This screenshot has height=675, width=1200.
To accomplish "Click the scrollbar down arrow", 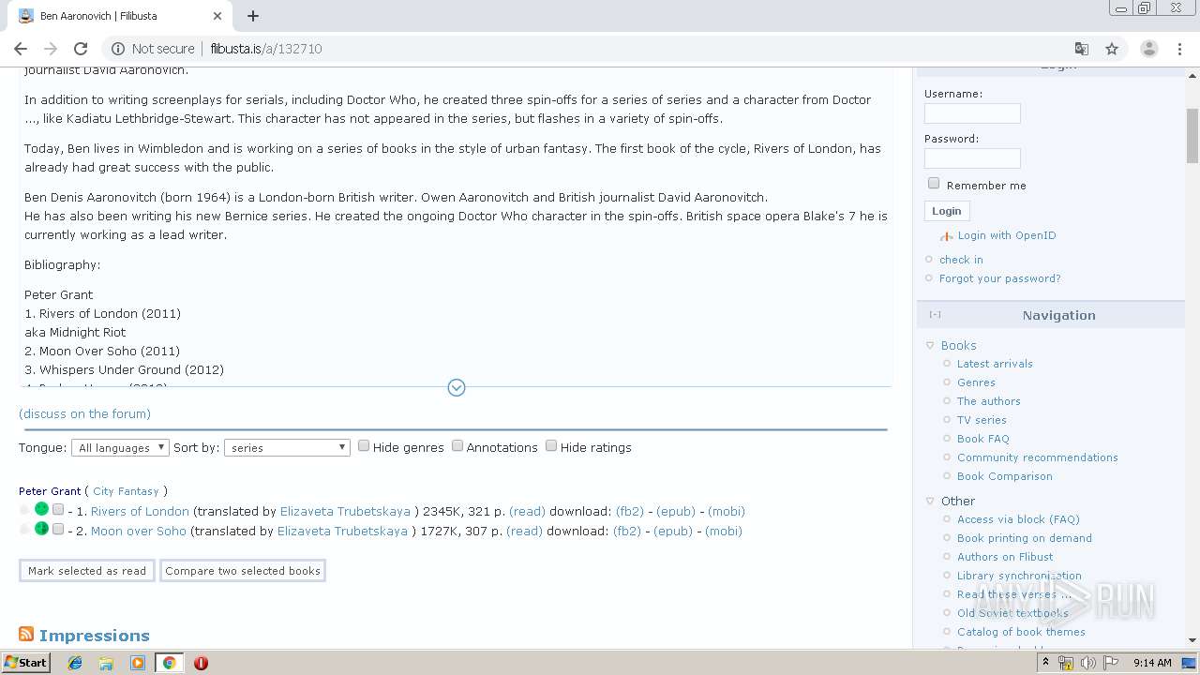I will tap(1192, 640).
